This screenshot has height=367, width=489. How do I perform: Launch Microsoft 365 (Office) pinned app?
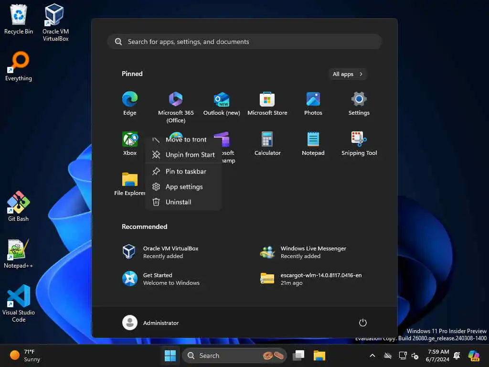click(176, 107)
